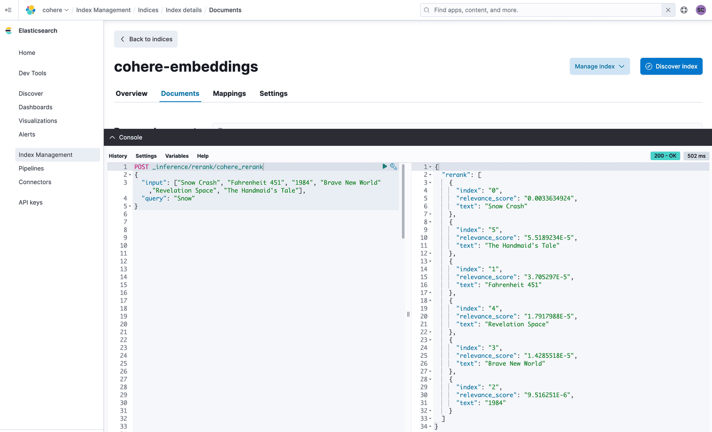Collapse the rerank array in the response pane
Viewport: 712px width, 432px height.
[x=429, y=174]
